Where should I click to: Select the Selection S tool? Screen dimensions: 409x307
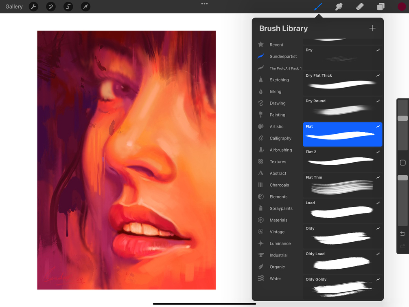tap(68, 7)
